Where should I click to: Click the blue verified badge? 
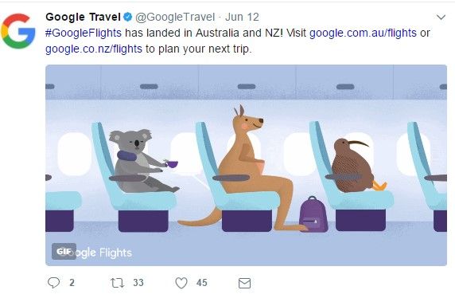(x=128, y=17)
